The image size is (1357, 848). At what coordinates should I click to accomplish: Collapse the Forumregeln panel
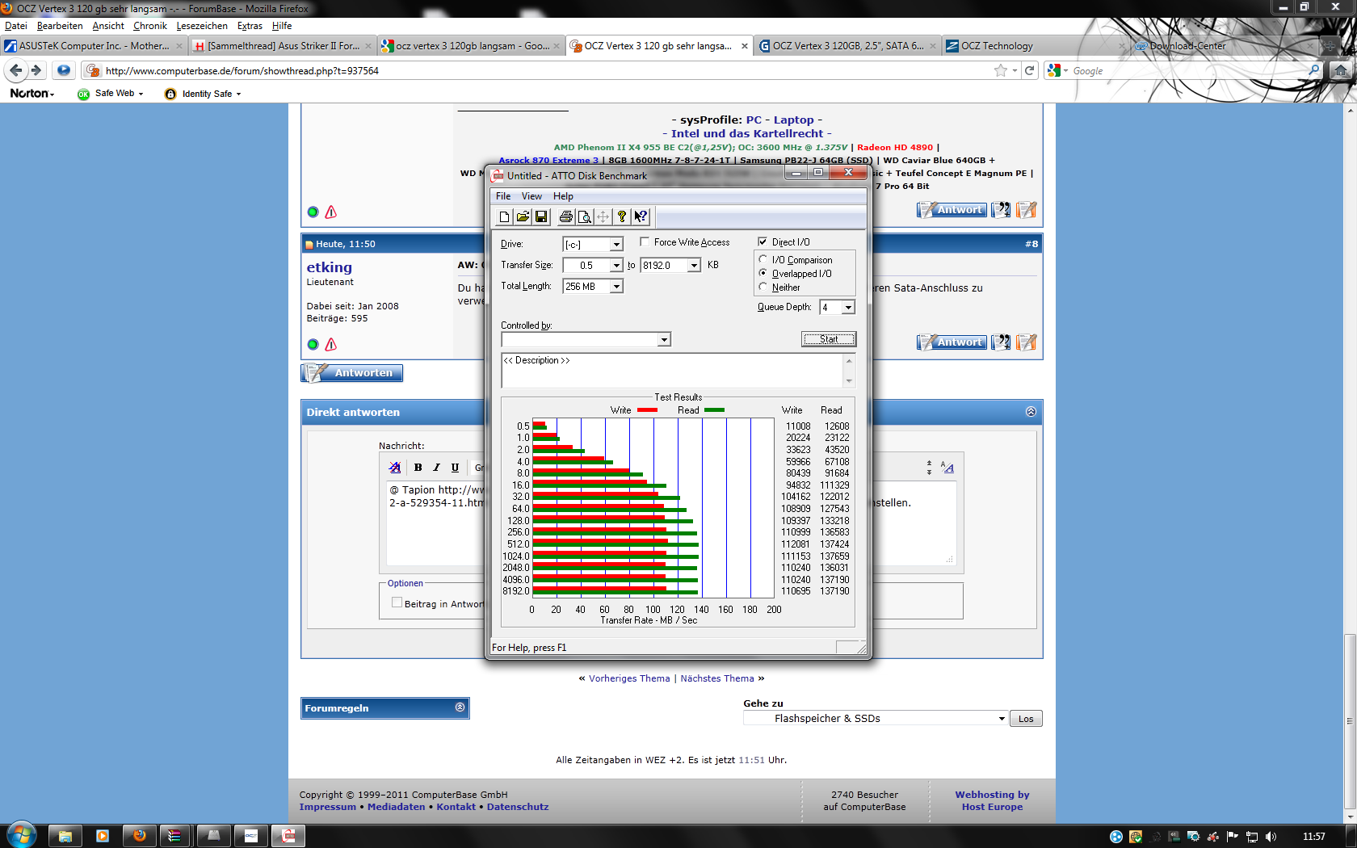(460, 707)
